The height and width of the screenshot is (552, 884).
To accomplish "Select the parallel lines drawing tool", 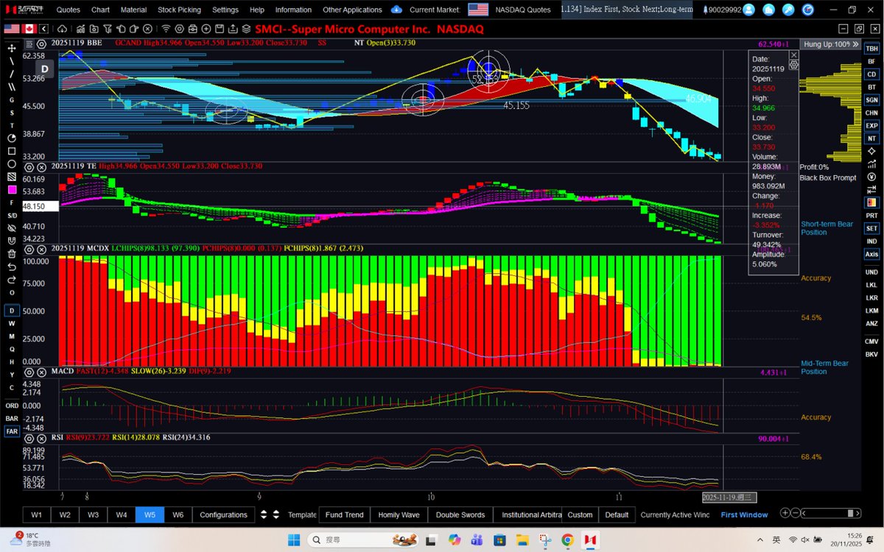I will pyautogui.click(x=12, y=87).
